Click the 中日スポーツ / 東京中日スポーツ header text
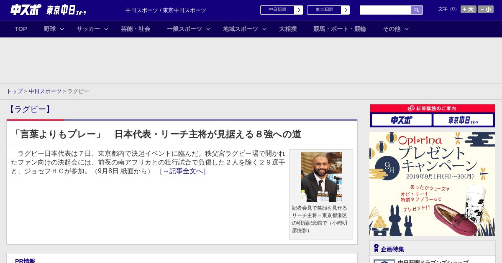Image resolution: width=502 pixels, height=263 pixels. [x=166, y=10]
